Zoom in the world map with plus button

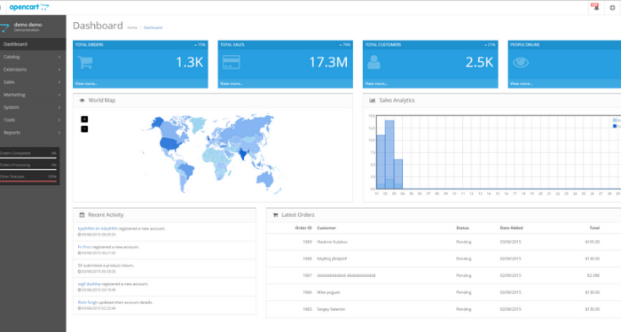tap(84, 120)
